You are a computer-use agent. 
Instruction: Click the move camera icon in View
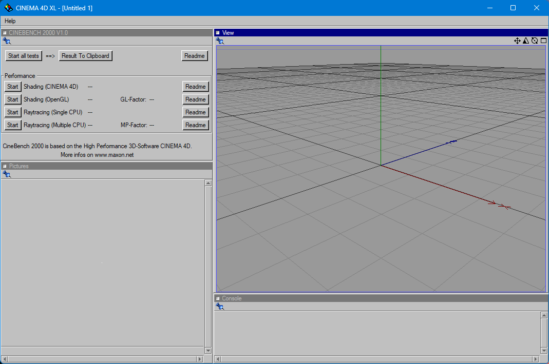517,41
